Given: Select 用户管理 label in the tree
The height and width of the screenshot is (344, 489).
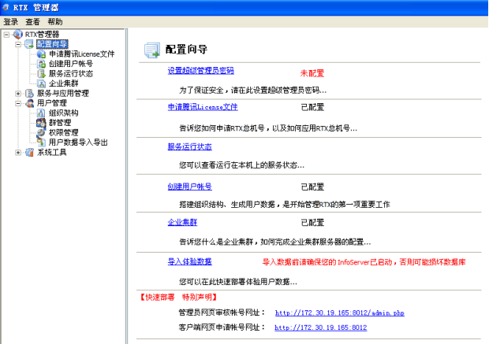Looking at the screenshot, I should pos(52,103).
